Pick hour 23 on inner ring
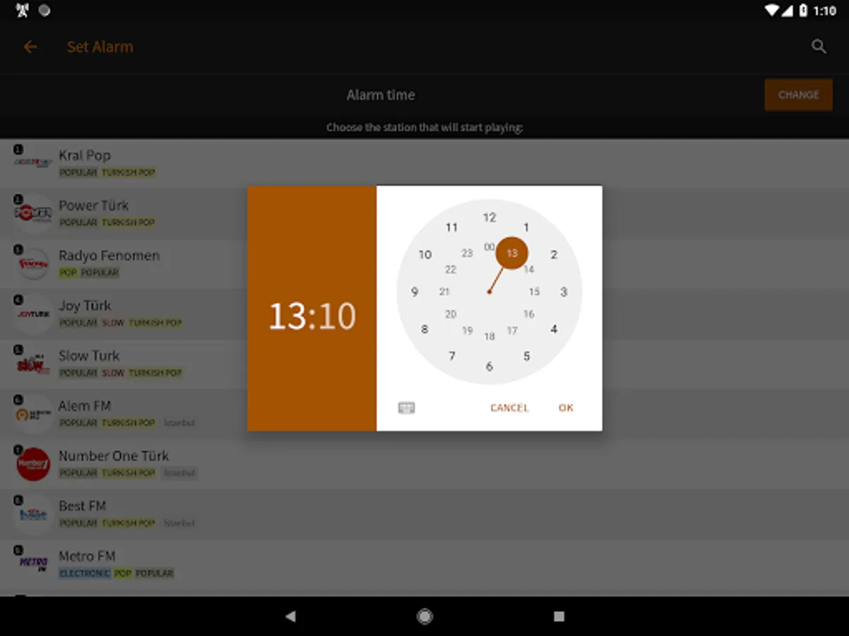This screenshot has width=849, height=636. coord(467,253)
